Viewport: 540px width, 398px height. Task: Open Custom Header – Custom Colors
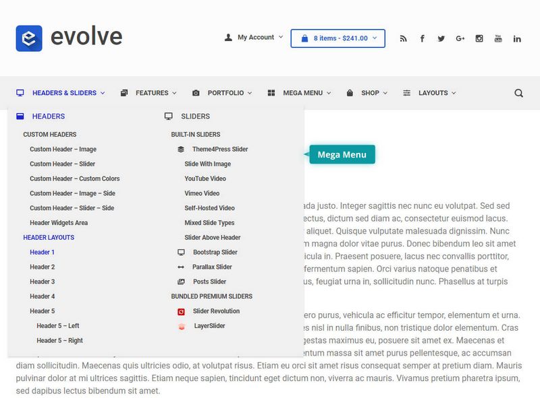point(75,178)
